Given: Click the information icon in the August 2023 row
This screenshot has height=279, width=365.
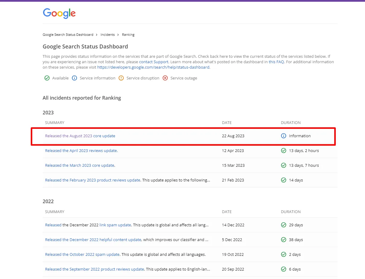Looking at the screenshot, I should pyautogui.click(x=284, y=136).
